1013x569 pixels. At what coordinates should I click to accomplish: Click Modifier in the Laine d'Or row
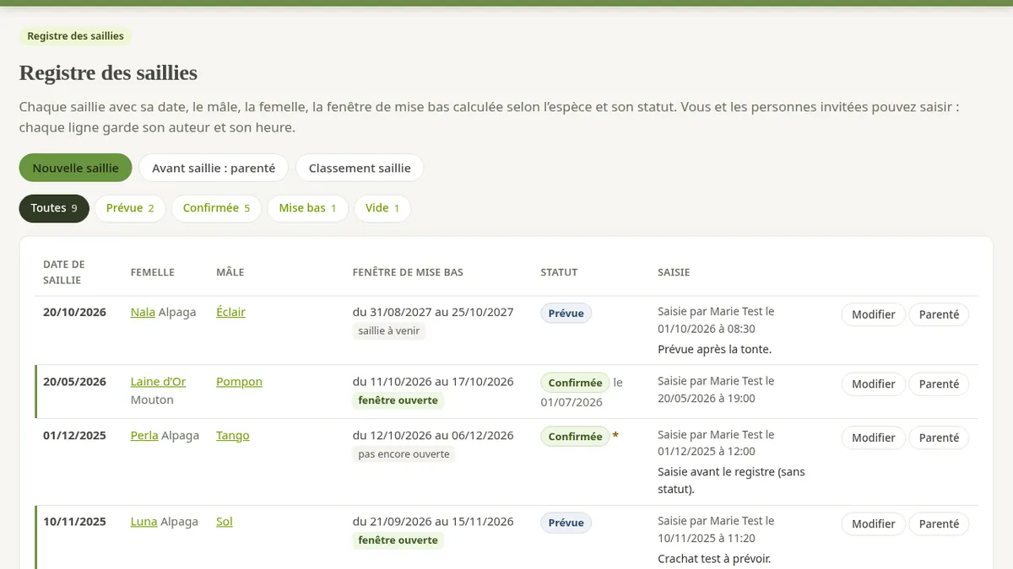[x=873, y=384]
